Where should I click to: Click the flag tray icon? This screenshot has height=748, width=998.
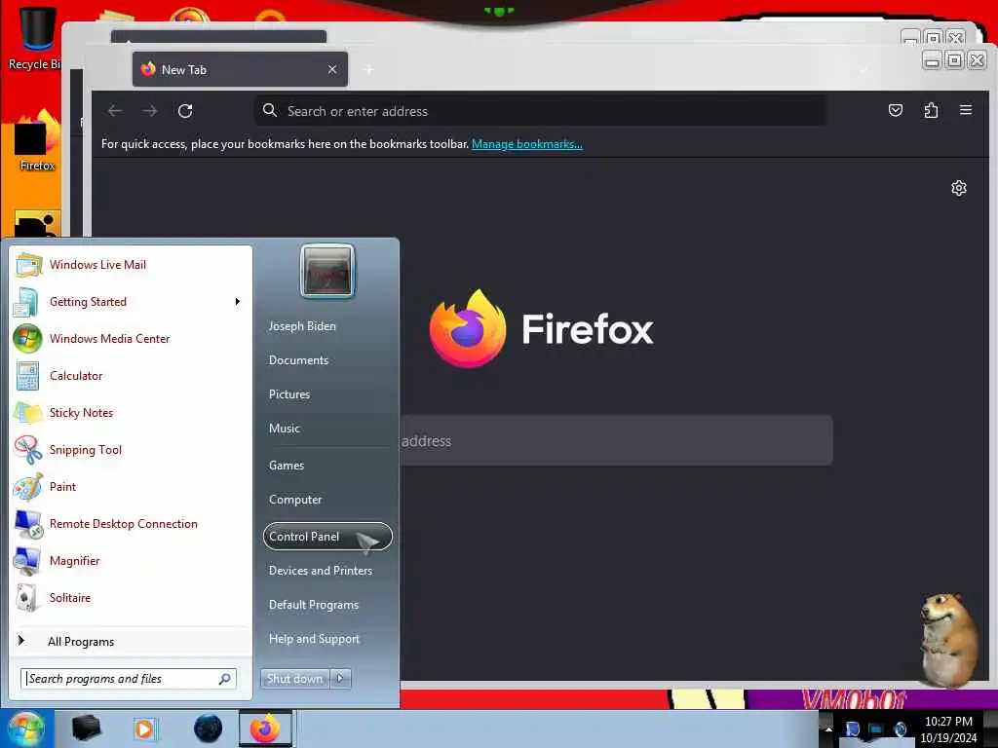[852, 729]
